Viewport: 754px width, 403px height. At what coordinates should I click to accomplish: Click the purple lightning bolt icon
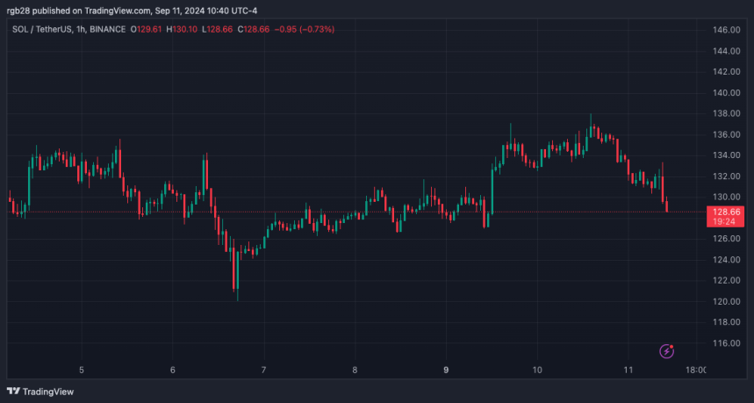(666, 351)
